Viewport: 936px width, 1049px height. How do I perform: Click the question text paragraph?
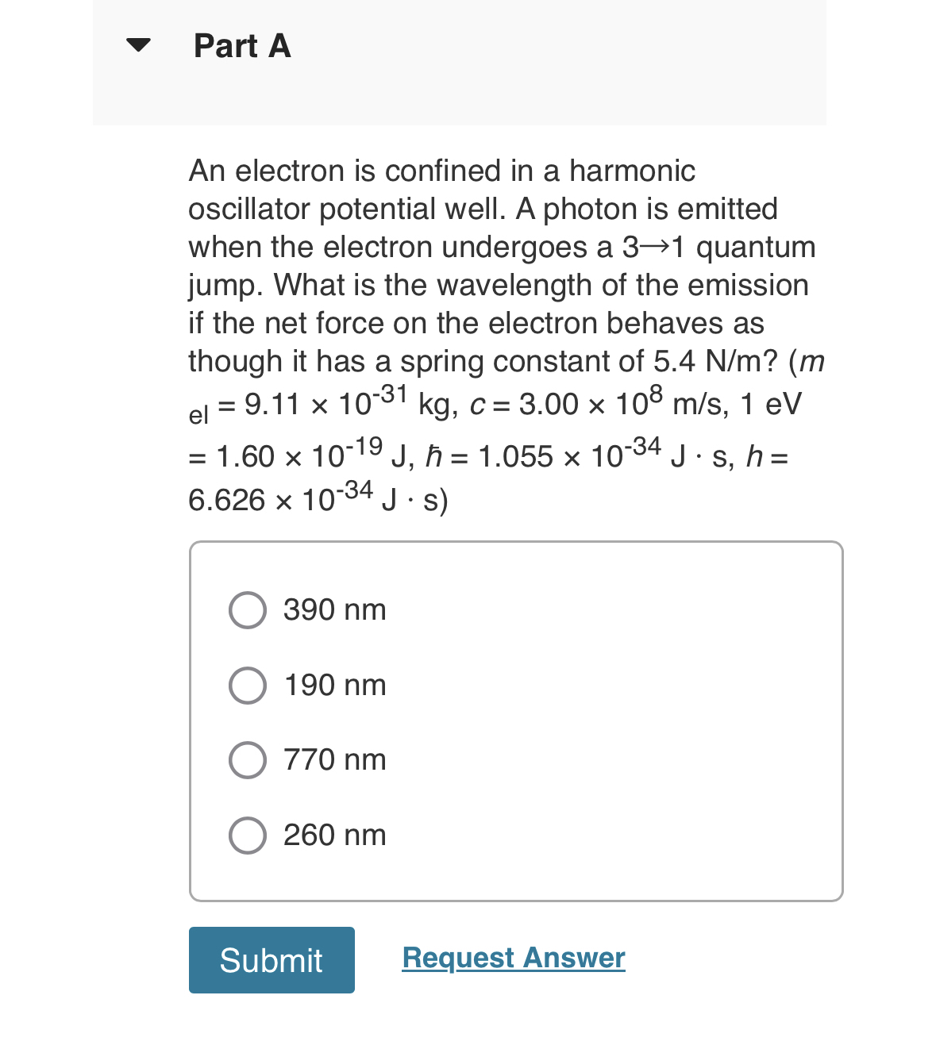pos(500,333)
